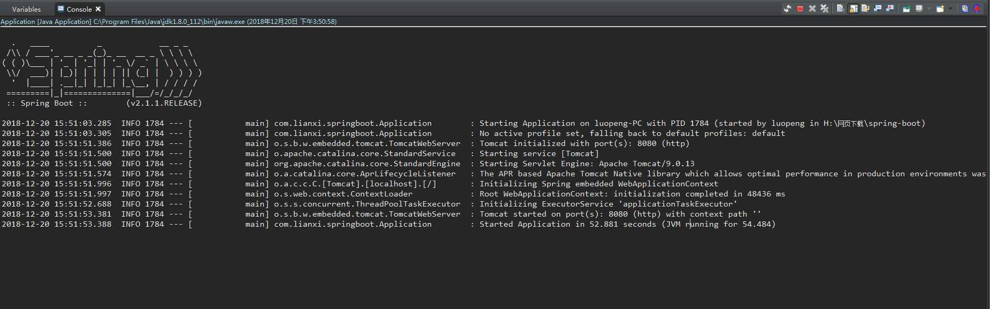
Task: Click 'No active profile set' log message
Action: point(632,133)
